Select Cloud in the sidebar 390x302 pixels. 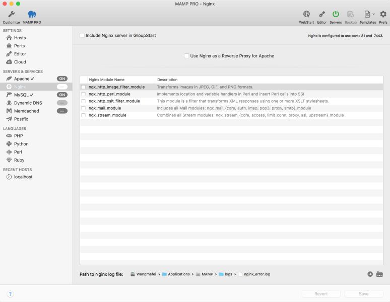click(x=20, y=62)
